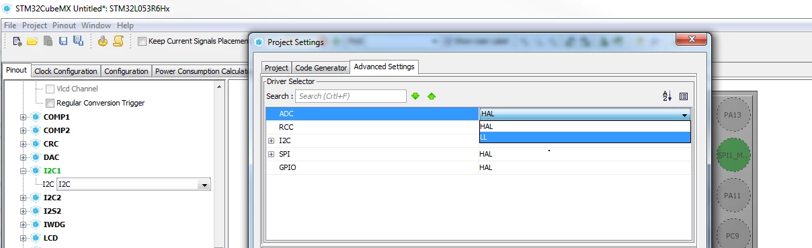Open the I2C mode combo box
Screen dimensions: 812x248
(x=134, y=184)
